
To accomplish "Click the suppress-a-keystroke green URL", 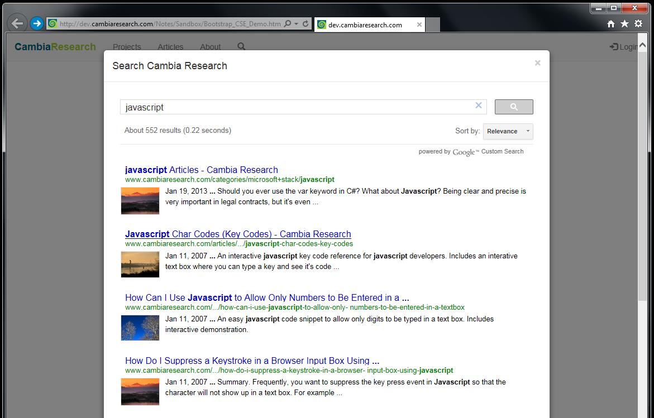I will [289, 371].
